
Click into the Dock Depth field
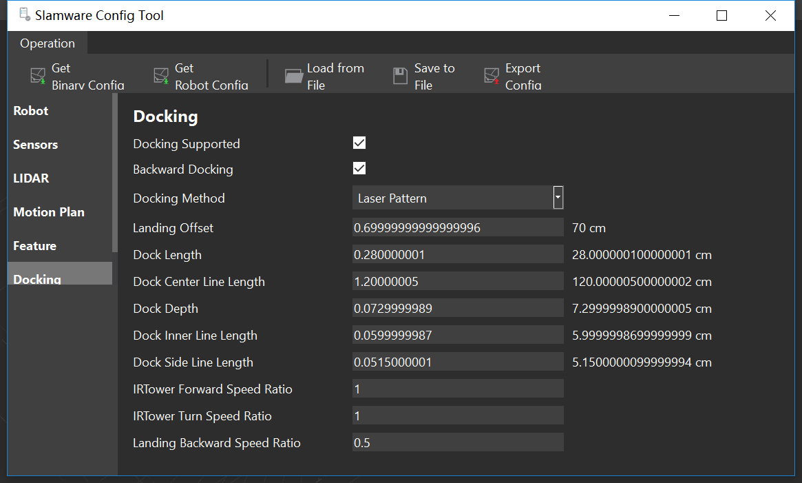[458, 309]
